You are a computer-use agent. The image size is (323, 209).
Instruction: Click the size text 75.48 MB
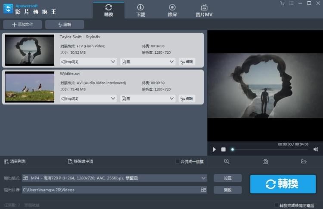coord(78,89)
